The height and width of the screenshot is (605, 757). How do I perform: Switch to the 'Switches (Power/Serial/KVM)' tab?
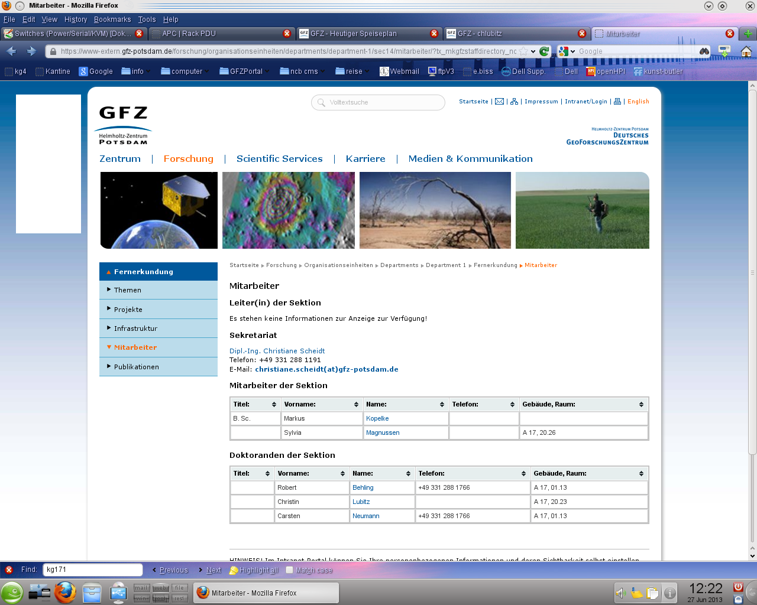pos(73,34)
